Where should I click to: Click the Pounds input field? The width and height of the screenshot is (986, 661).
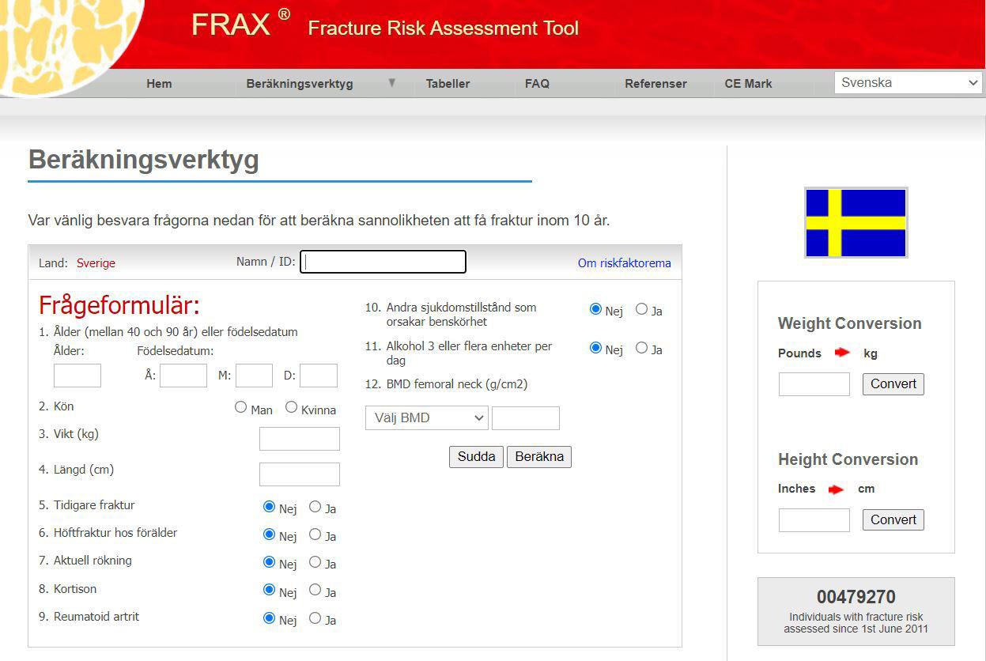click(814, 384)
